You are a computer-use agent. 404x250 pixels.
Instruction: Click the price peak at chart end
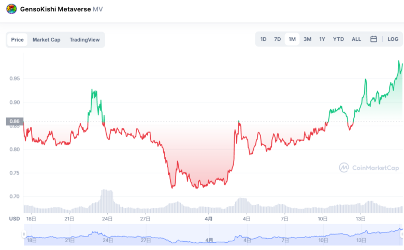(399, 61)
